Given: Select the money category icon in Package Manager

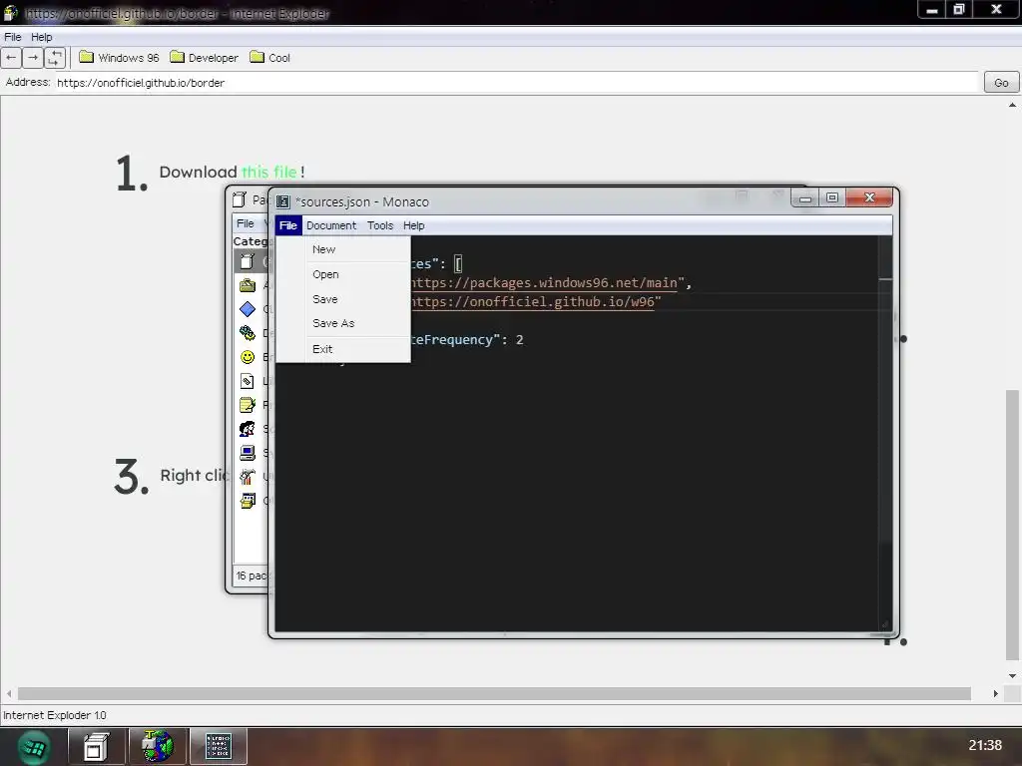Looking at the screenshot, I should click(x=248, y=333).
